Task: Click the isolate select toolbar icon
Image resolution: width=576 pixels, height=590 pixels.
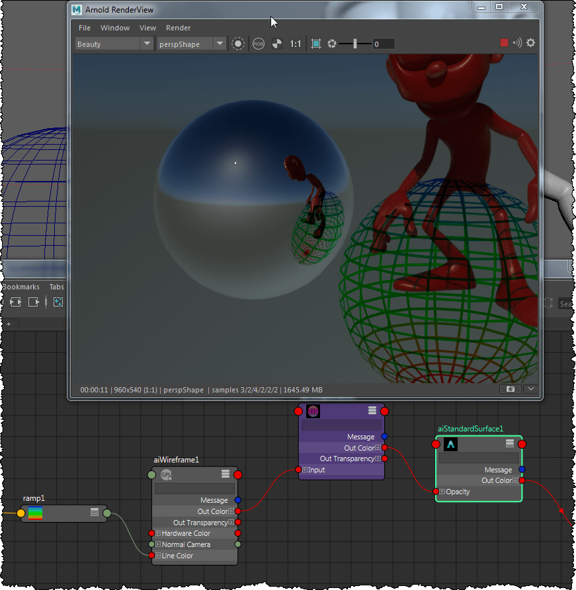Action: (x=58, y=302)
